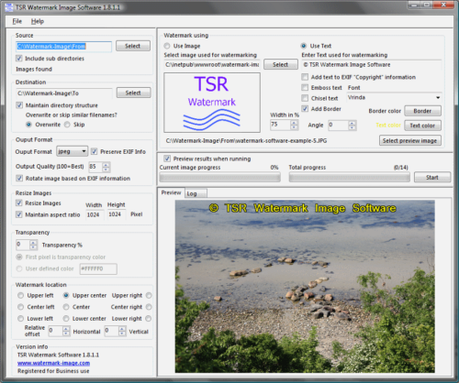
Task: Open the Ouput Format jpeg dropdown
Action: tap(72, 151)
